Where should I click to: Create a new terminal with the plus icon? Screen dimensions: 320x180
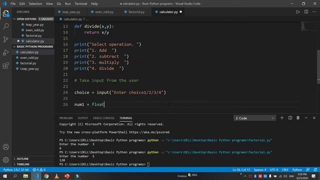coord(282,118)
